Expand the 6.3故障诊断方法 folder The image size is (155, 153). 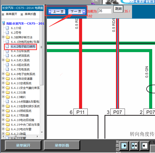click(3, 37)
